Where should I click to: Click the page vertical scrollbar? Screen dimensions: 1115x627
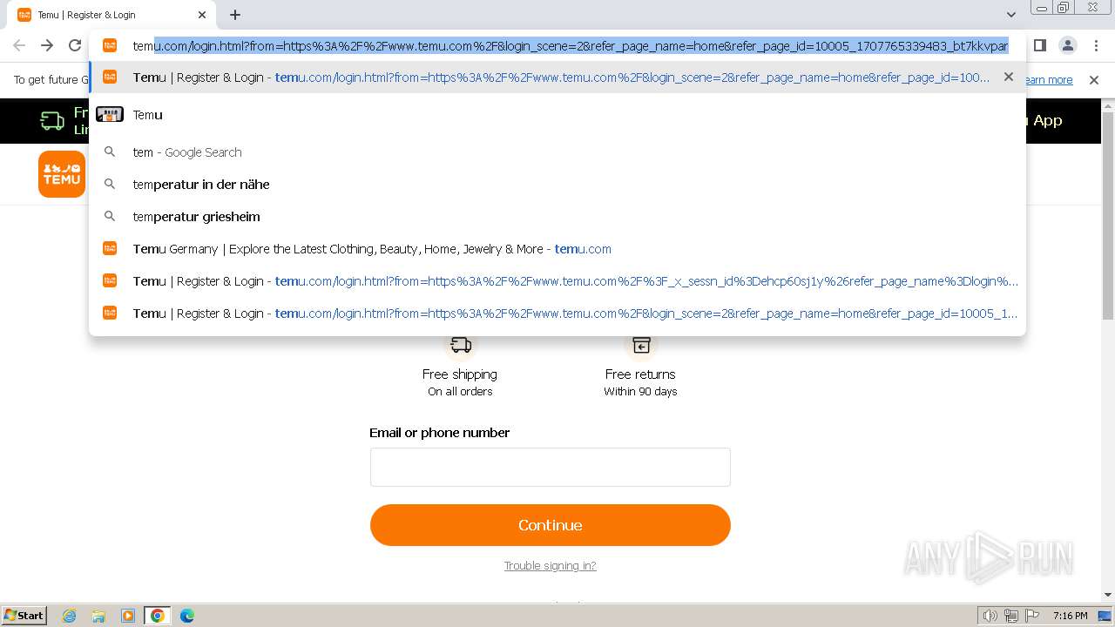1108,216
